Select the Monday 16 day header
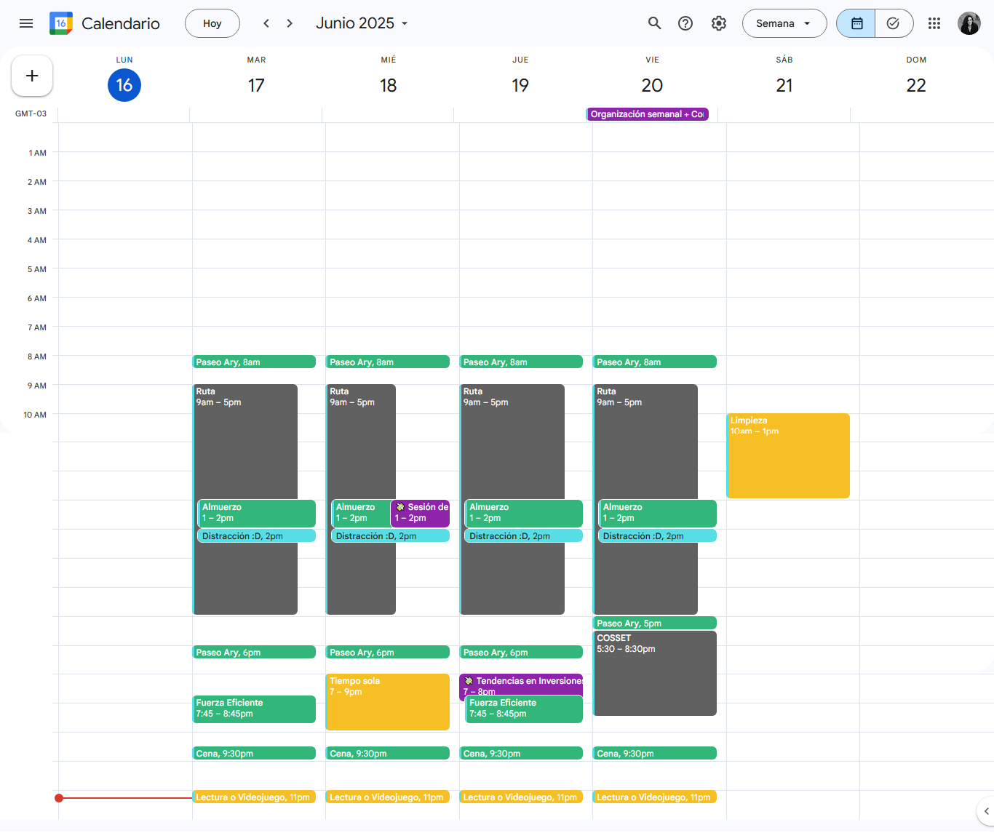 click(124, 85)
